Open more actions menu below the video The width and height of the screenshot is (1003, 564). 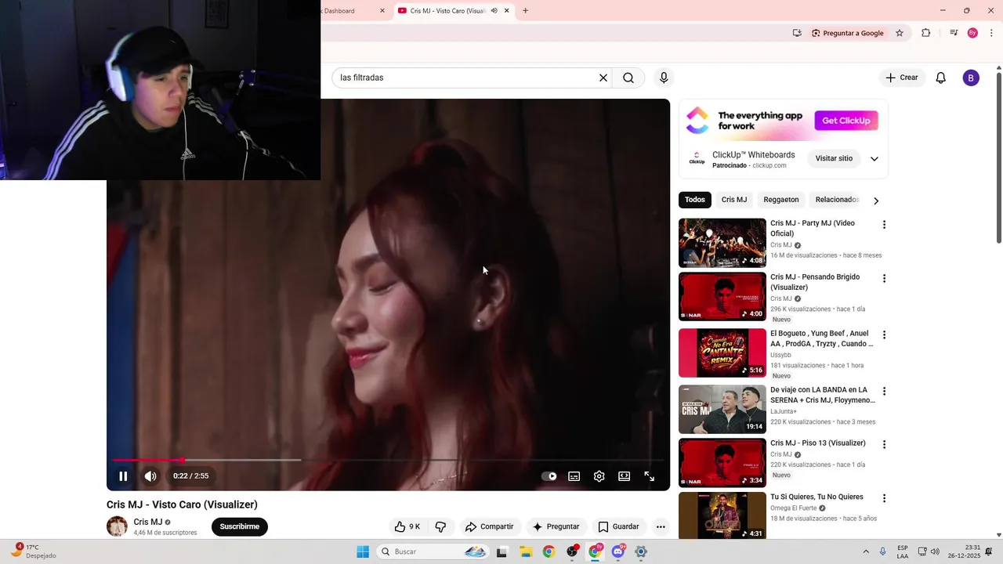click(661, 526)
